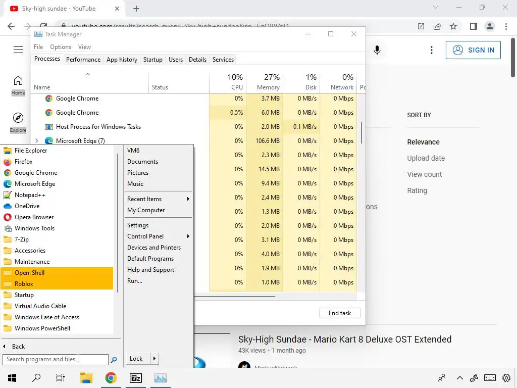Viewport: 517px width, 388px height.
Task: Bookmark page with the star icon
Action: 453,26
